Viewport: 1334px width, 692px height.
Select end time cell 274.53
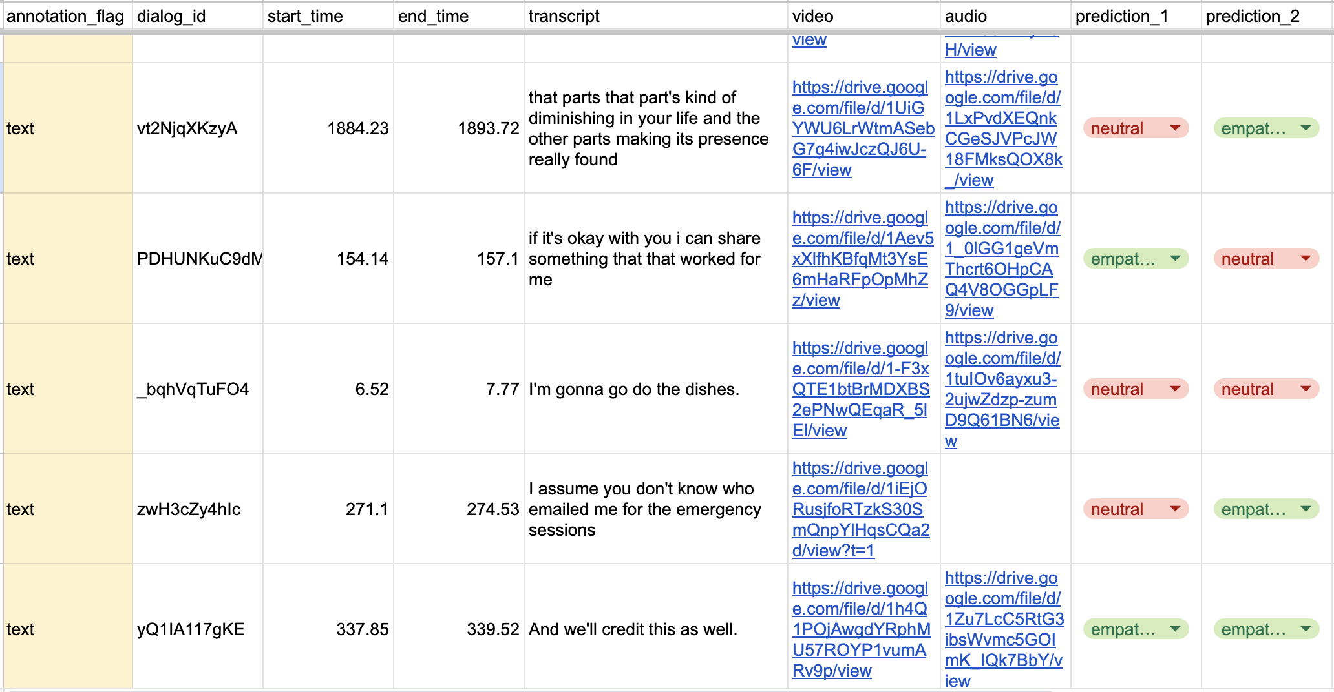coord(459,509)
